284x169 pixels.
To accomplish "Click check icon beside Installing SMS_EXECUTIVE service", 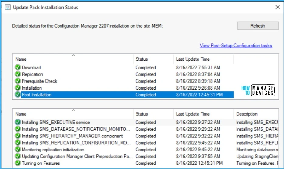I will (18, 122).
